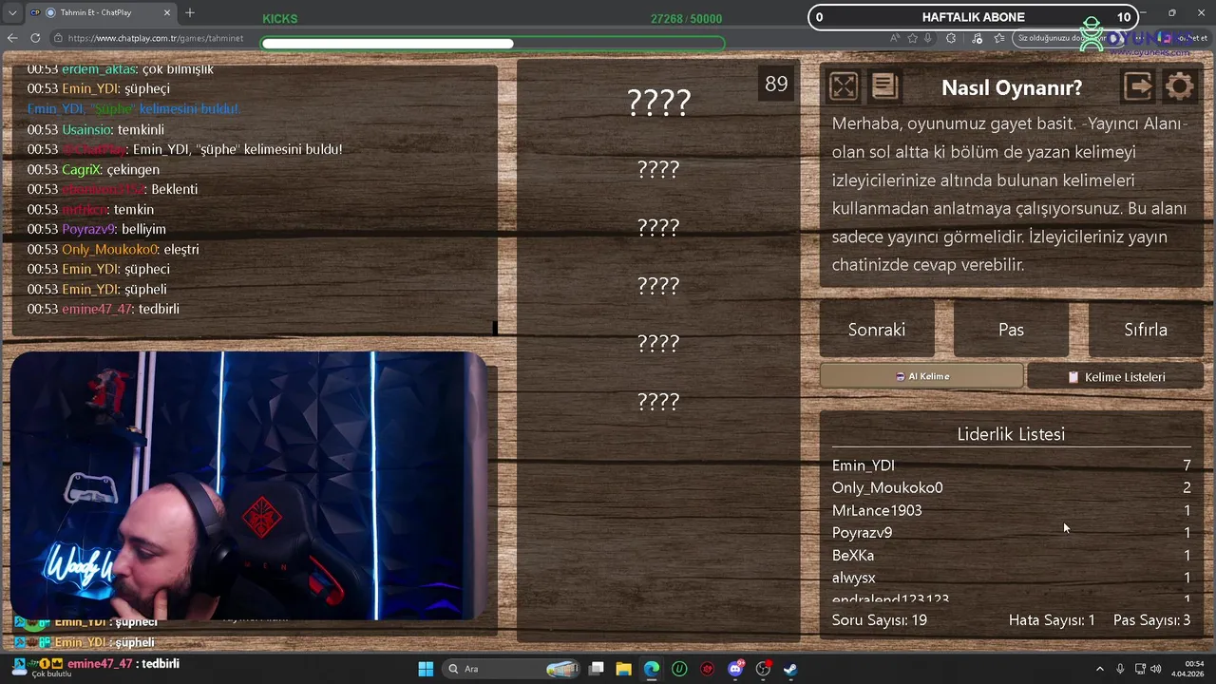This screenshot has height=684, width=1216.
Task: Click the Nasıl Oynanır? heading
Action: pos(1012,87)
